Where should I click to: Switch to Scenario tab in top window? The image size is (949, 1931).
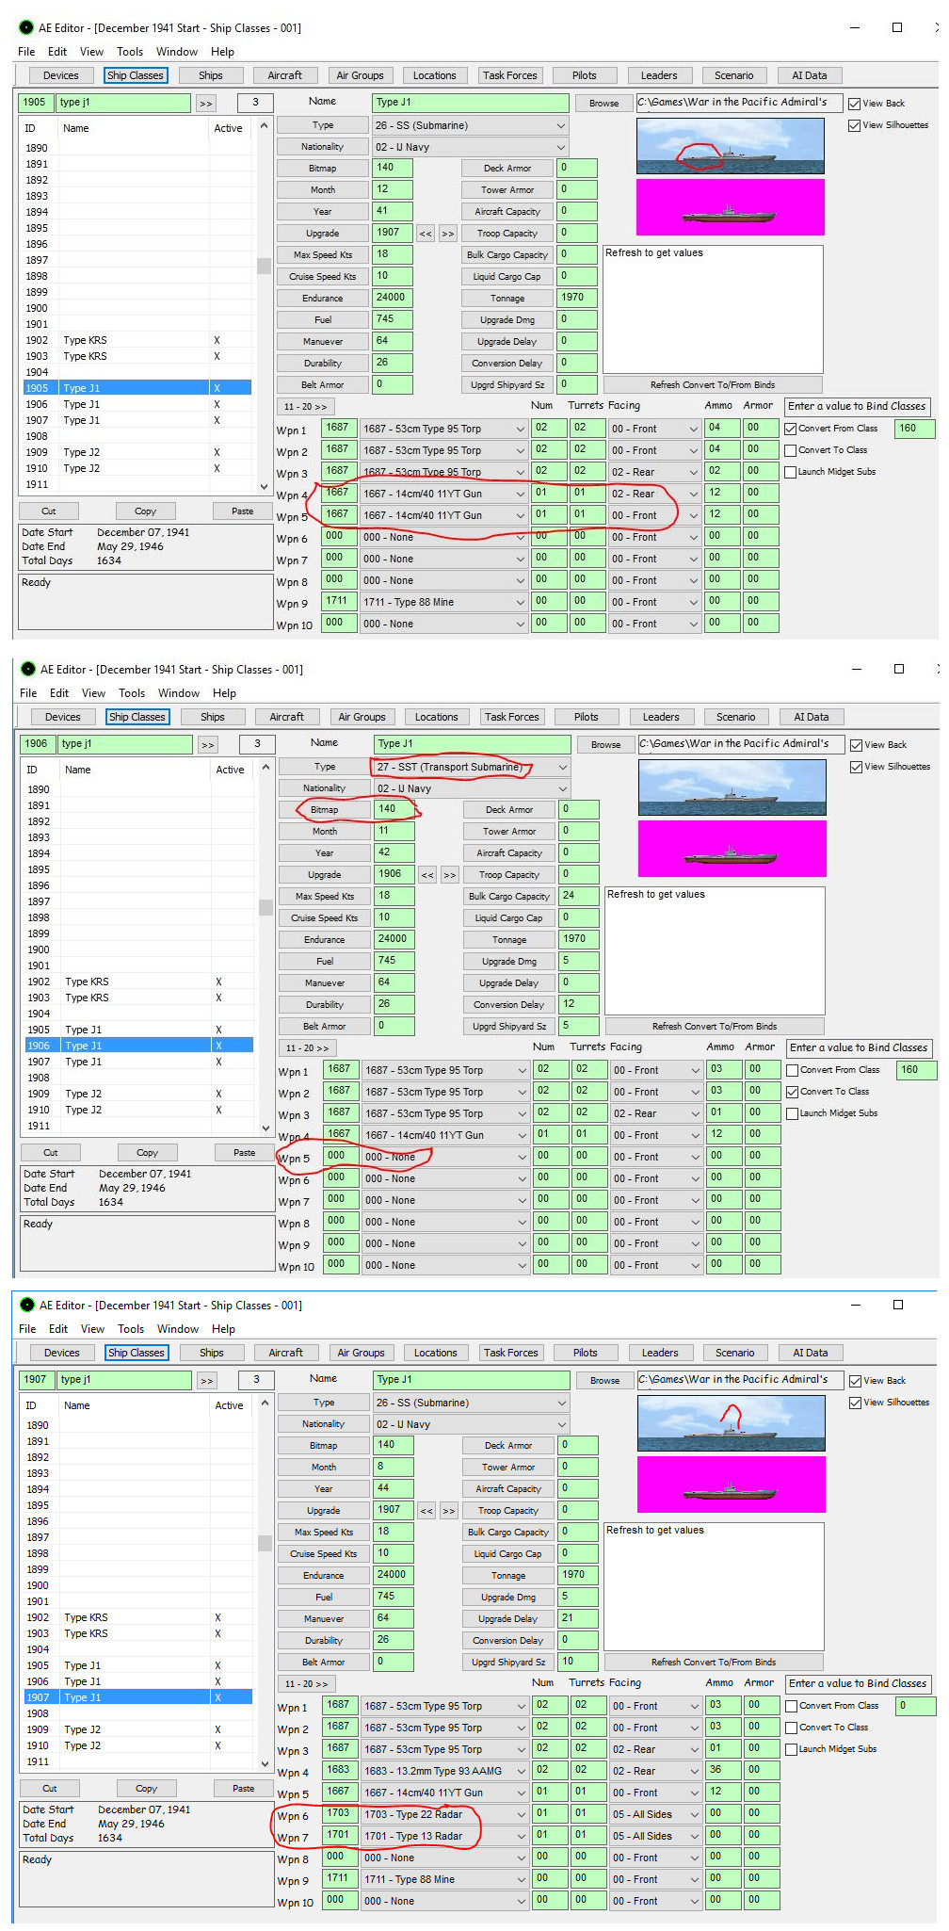tap(734, 75)
